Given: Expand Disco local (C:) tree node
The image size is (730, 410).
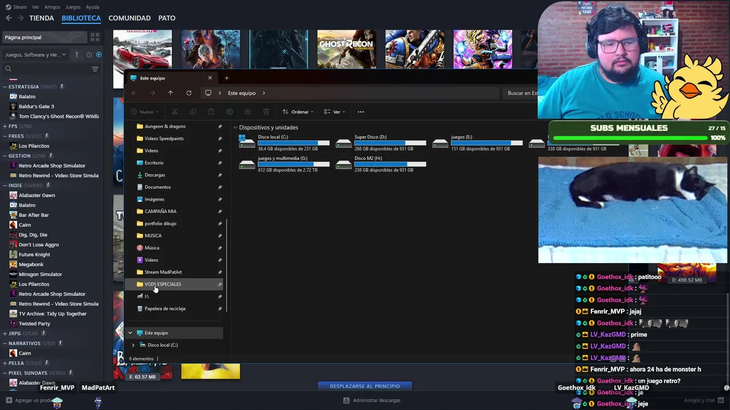Looking at the screenshot, I should point(133,345).
